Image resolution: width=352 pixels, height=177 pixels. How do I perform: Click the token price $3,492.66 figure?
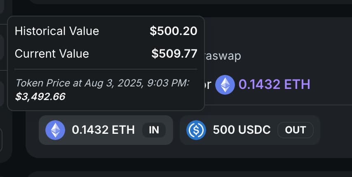pos(40,96)
